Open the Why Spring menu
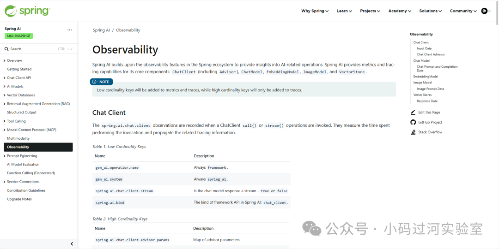The image size is (499, 249). click(x=315, y=11)
